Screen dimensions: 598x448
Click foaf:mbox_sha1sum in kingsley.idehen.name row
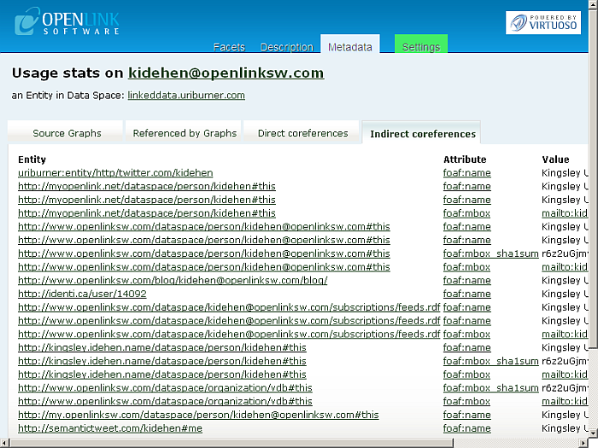490,361
